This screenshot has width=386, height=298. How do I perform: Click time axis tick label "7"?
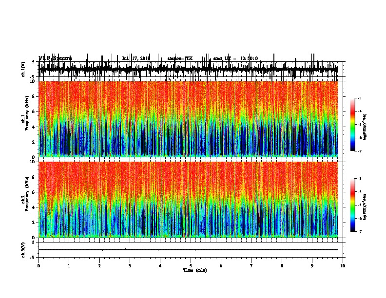(251, 266)
